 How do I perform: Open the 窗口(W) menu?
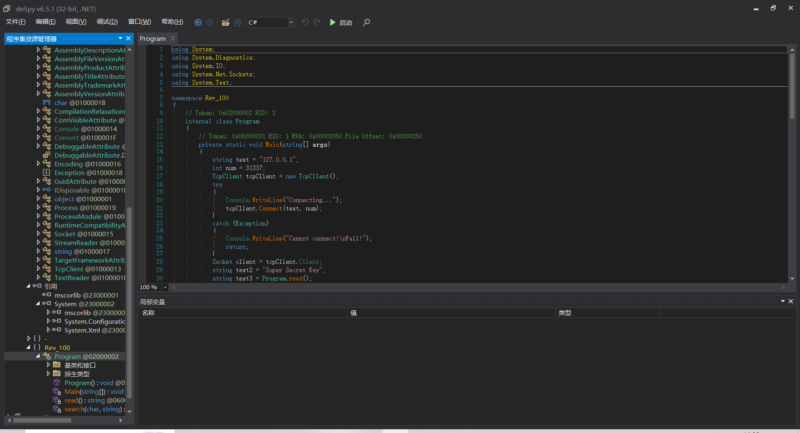pos(140,22)
